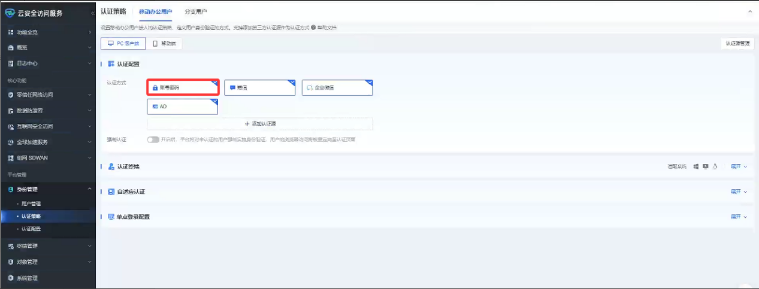Image resolution: width=759 pixels, height=289 pixels.
Task: Click the 零信任网络访问 shield icon
Action: [11, 95]
